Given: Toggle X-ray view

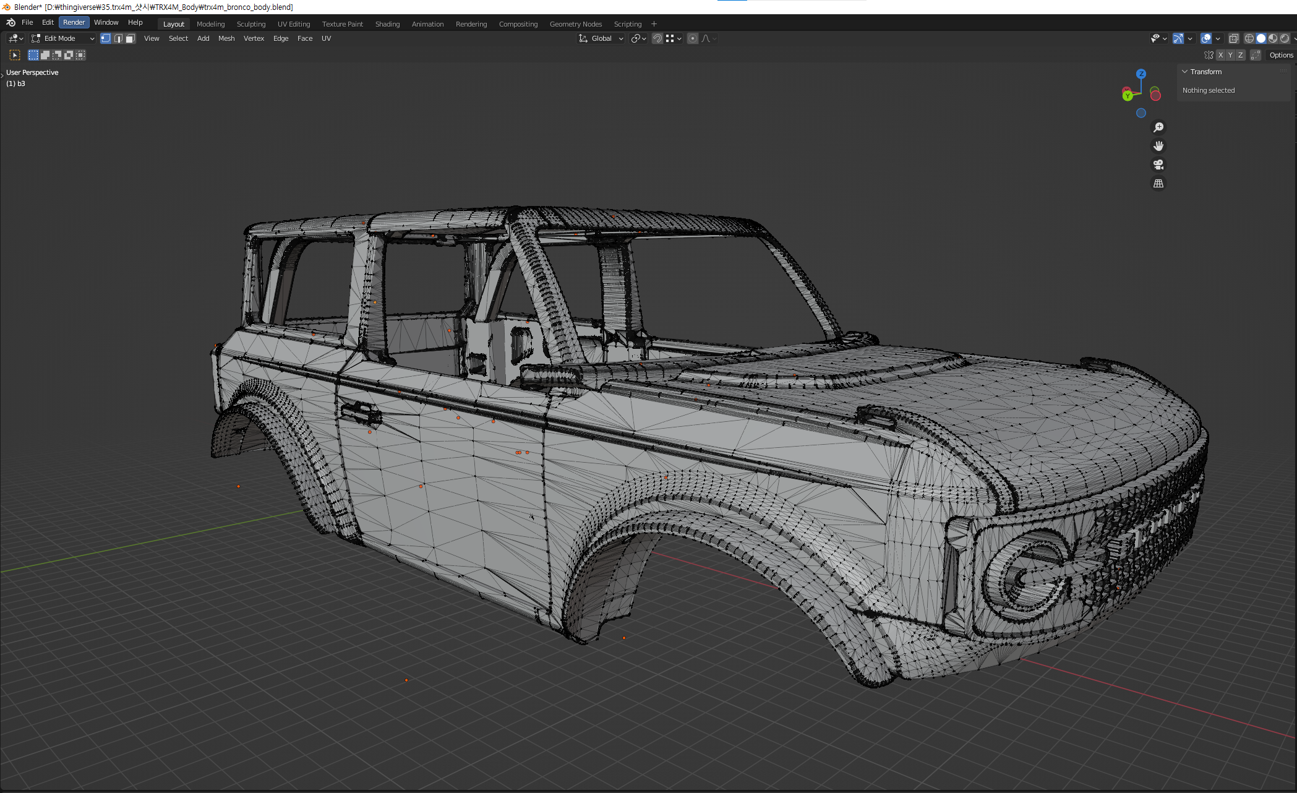Looking at the screenshot, I should coord(1233,38).
